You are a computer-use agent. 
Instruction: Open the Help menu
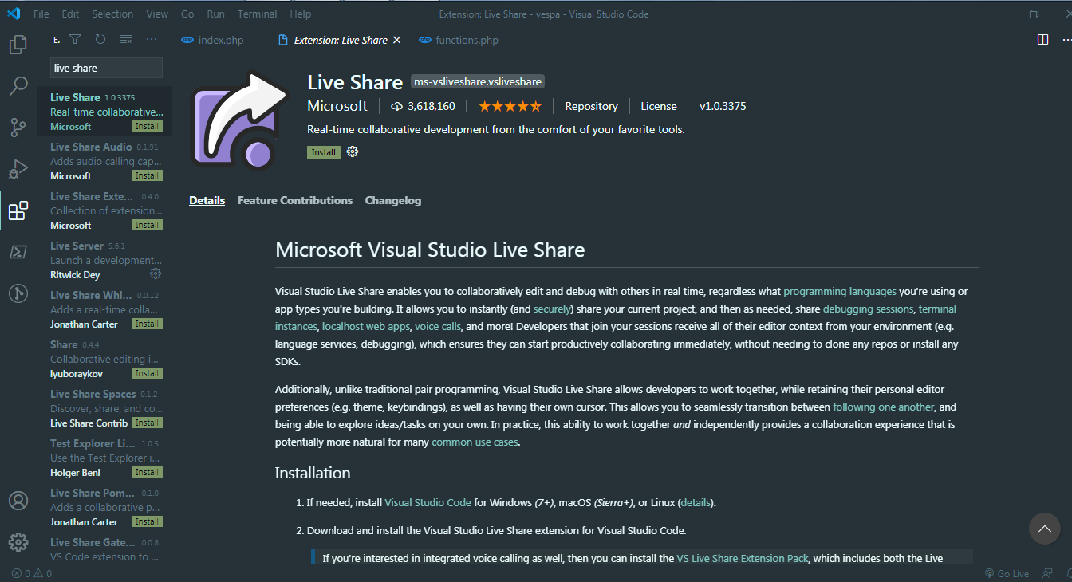coord(301,14)
